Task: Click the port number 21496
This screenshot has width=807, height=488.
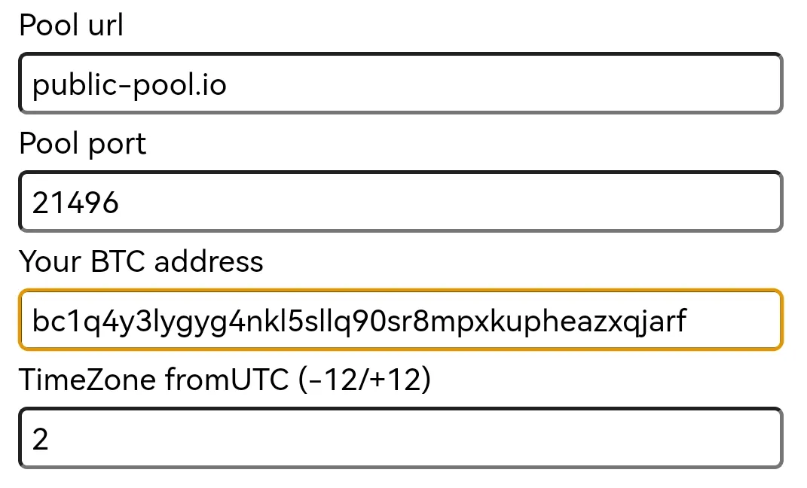Action: tap(75, 202)
